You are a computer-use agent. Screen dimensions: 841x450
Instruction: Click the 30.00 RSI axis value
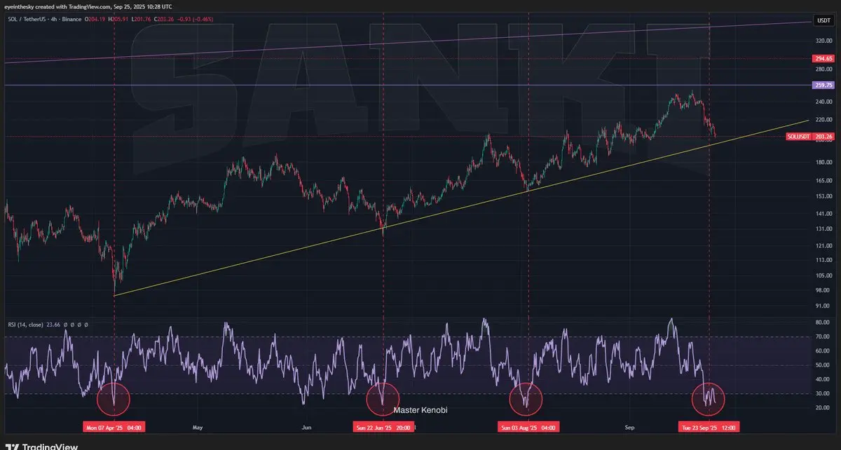pyautogui.click(x=823, y=393)
